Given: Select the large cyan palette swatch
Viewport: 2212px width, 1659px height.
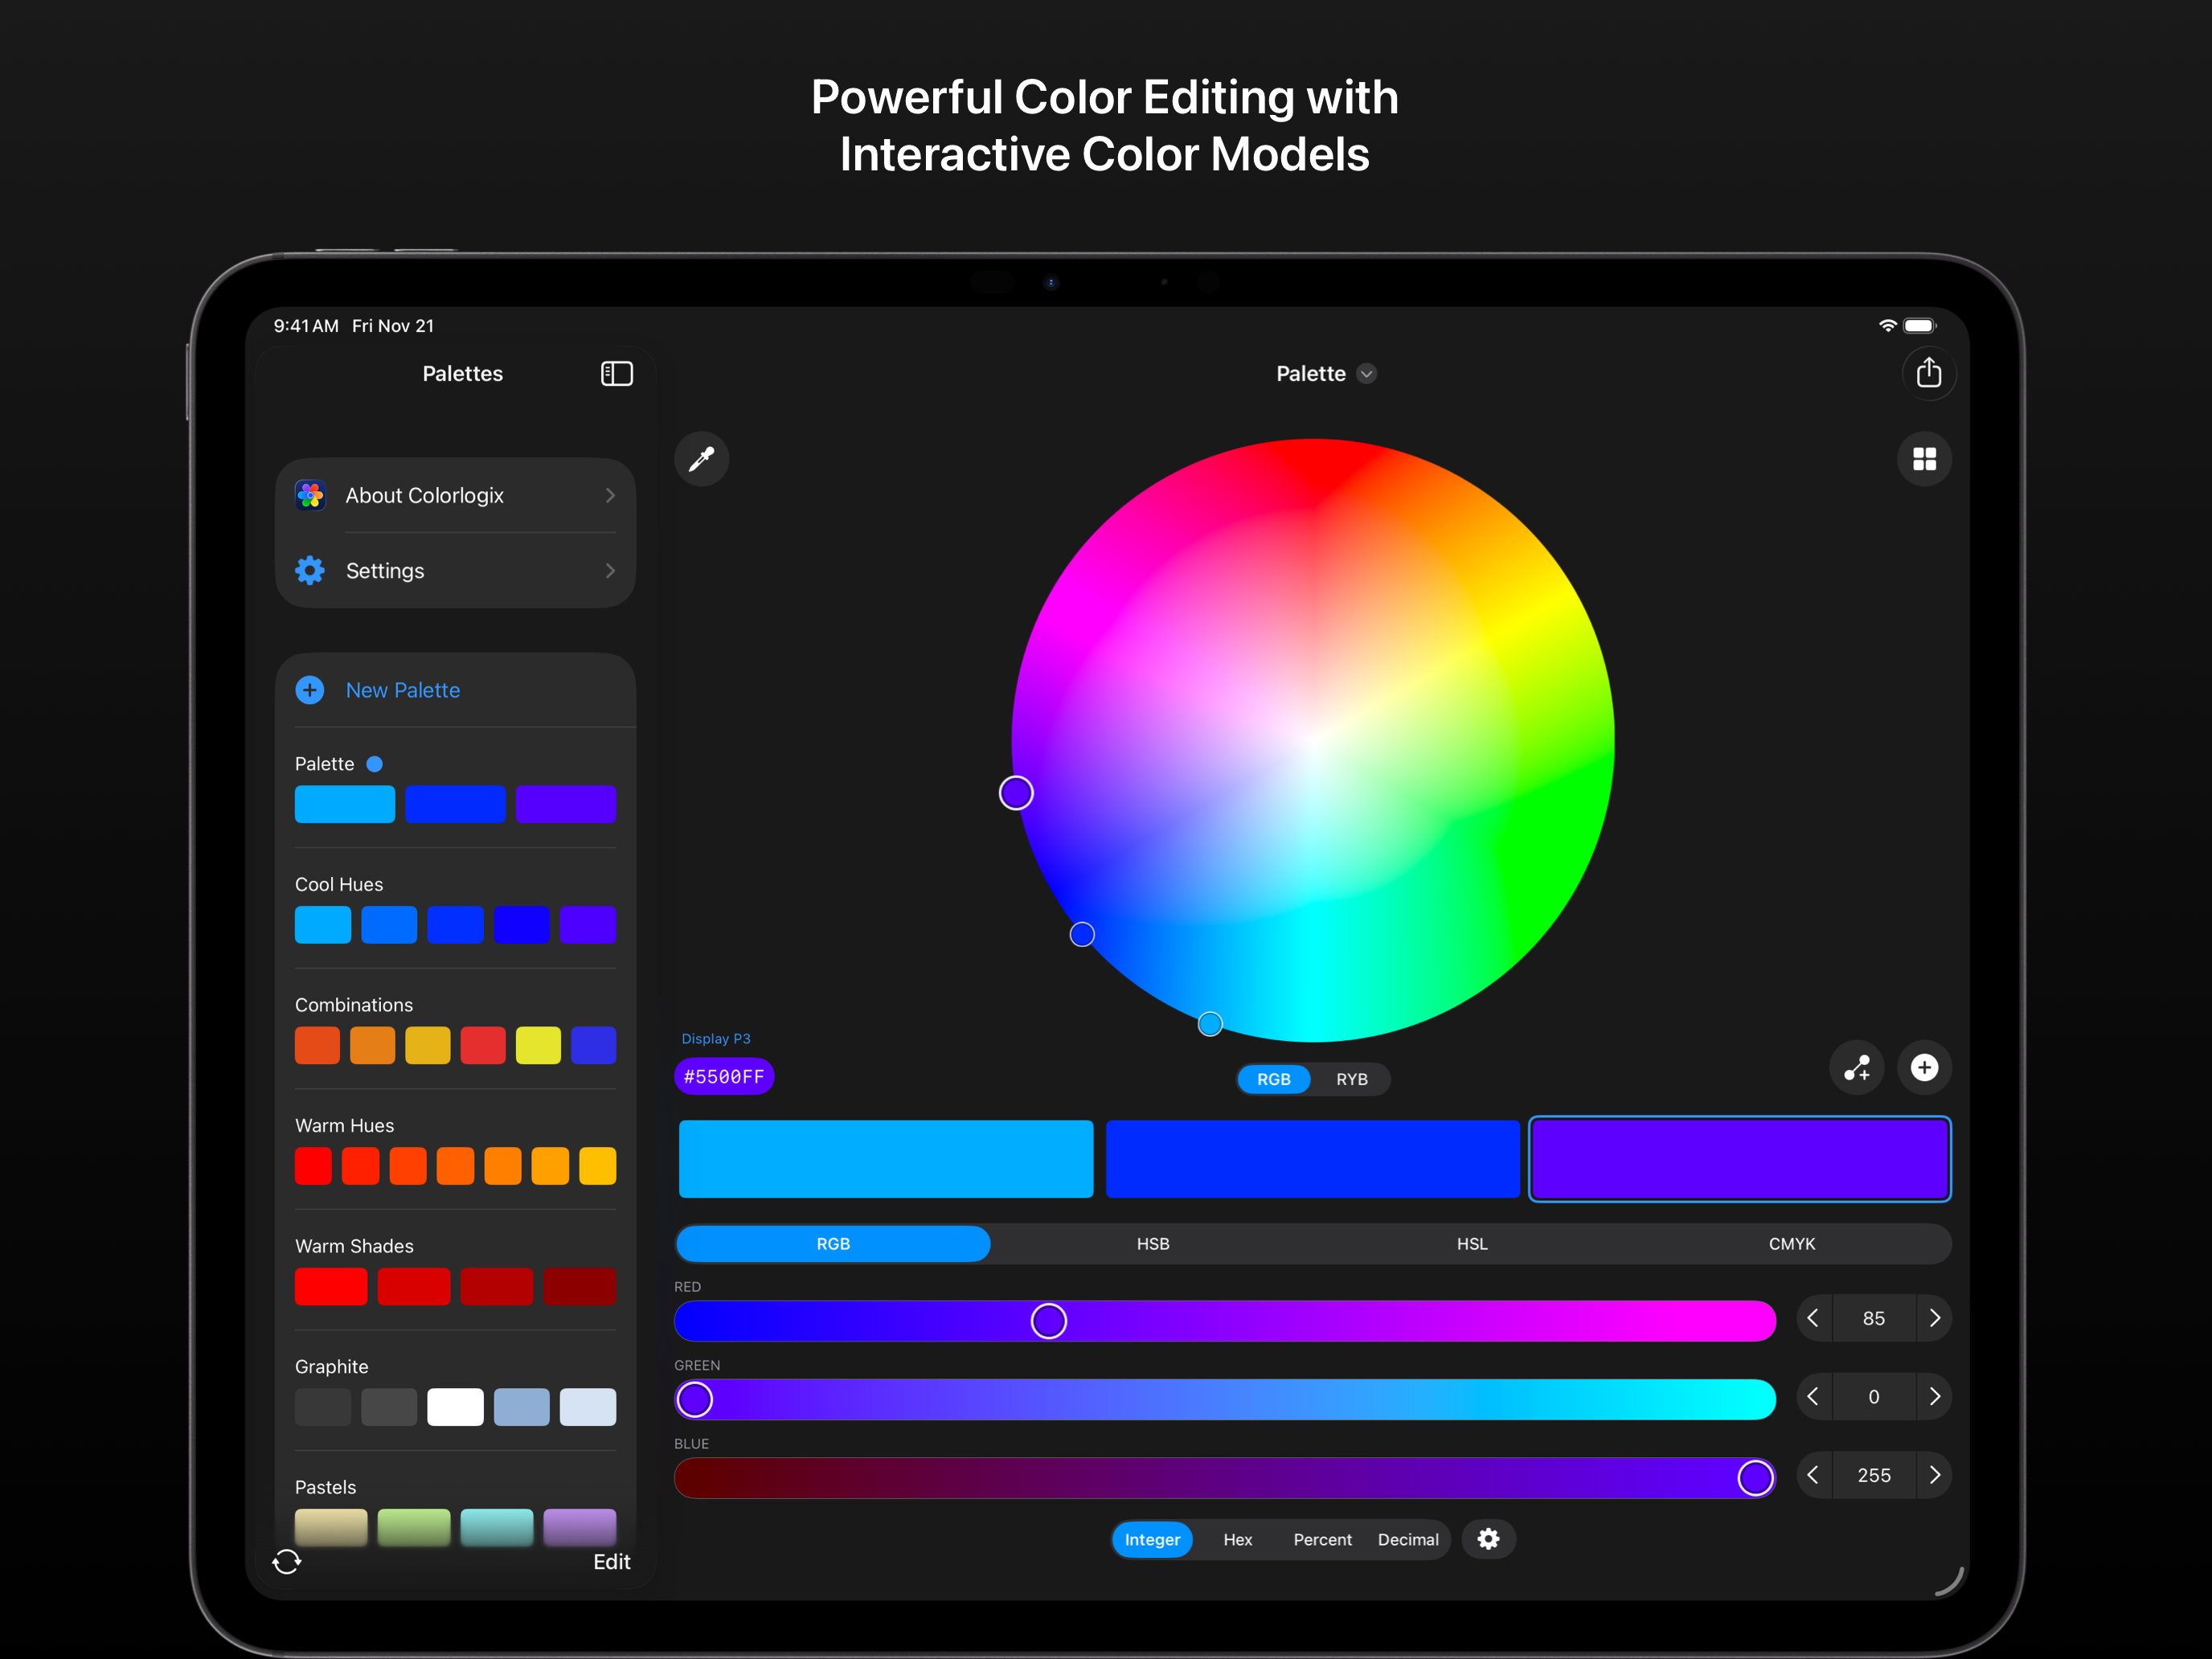Looking at the screenshot, I should click(886, 1158).
